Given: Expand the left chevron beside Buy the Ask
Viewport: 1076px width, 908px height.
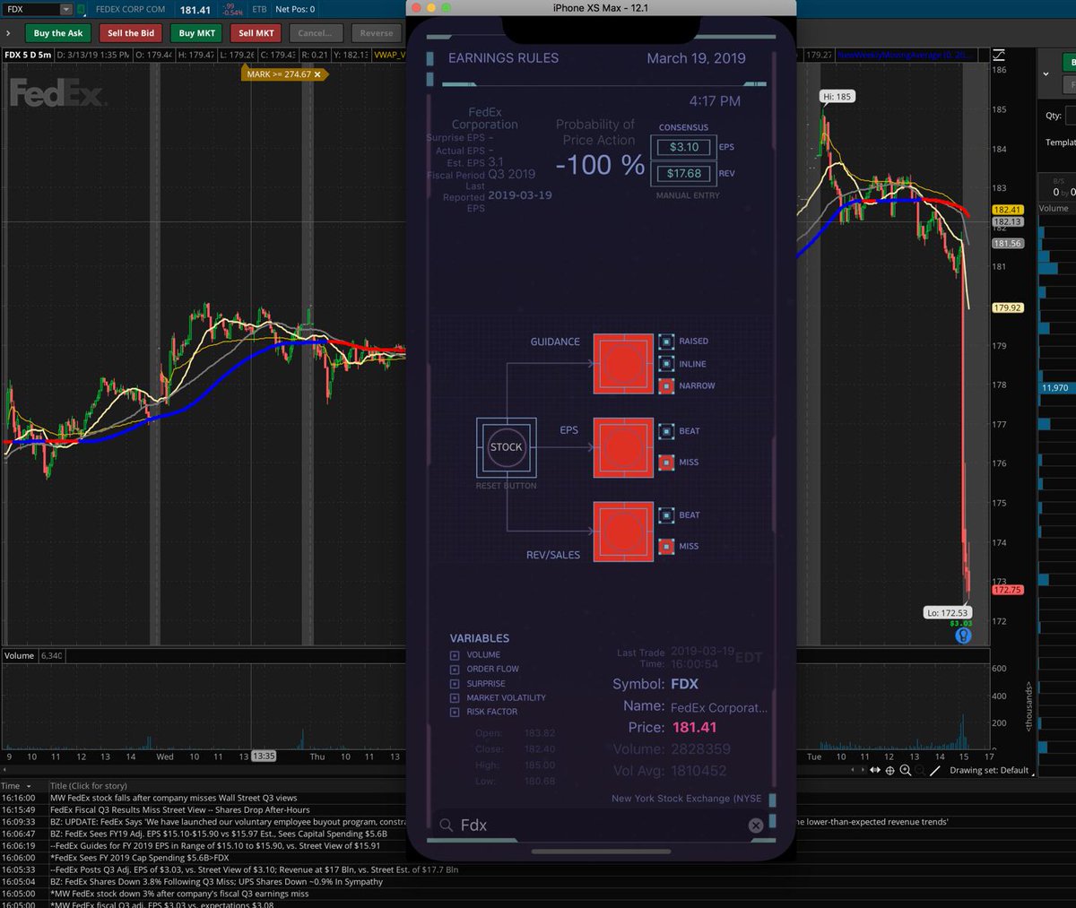Looking at the screenshot, I should (8, 33).
